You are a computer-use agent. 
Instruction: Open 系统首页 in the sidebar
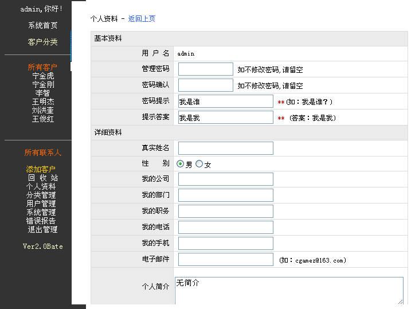42,26
